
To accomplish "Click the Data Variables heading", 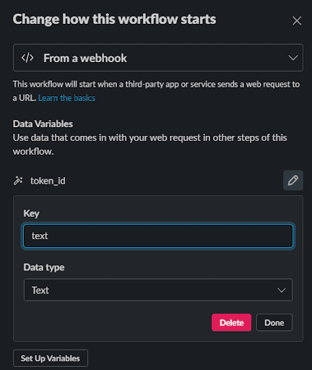I will point(43,124).
